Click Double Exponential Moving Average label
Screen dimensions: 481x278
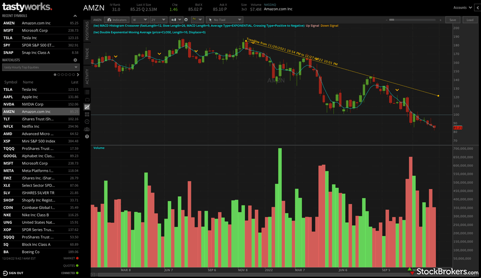(x=150, y=32)
